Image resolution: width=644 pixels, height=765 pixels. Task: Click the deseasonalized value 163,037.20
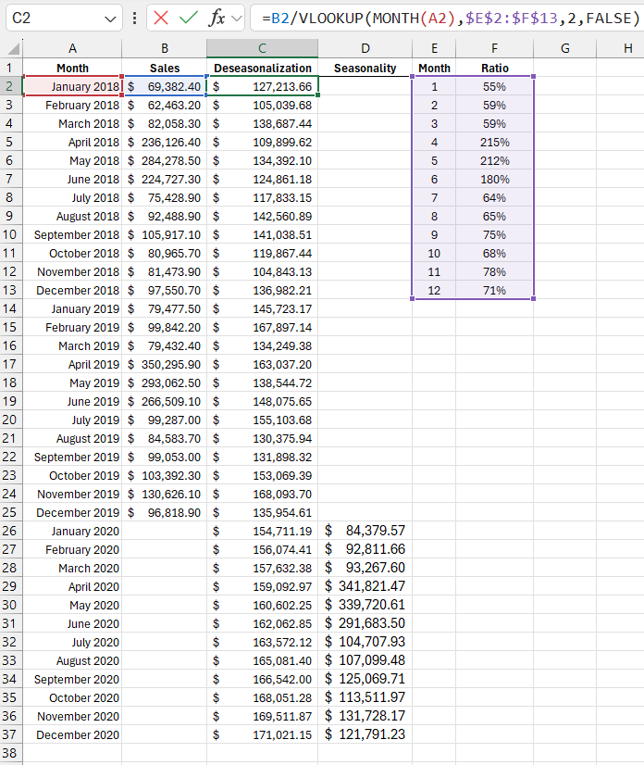coord(262,365)
